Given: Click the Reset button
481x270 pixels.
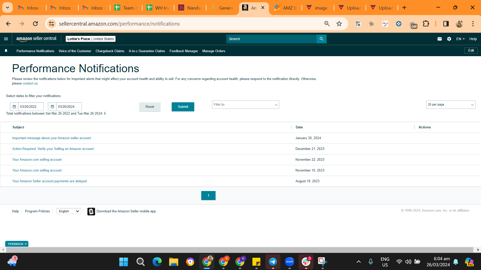Looking at the screenshot, I should [x=150, y=107].
